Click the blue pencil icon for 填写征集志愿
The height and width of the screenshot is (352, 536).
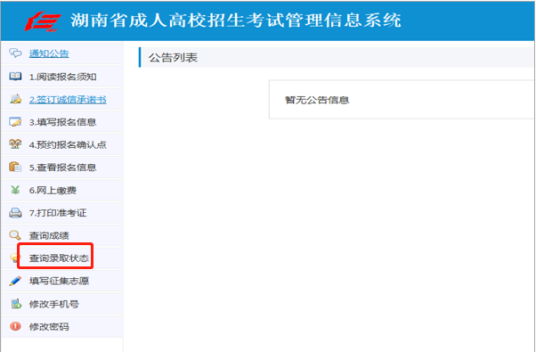[x=15, y=281]
